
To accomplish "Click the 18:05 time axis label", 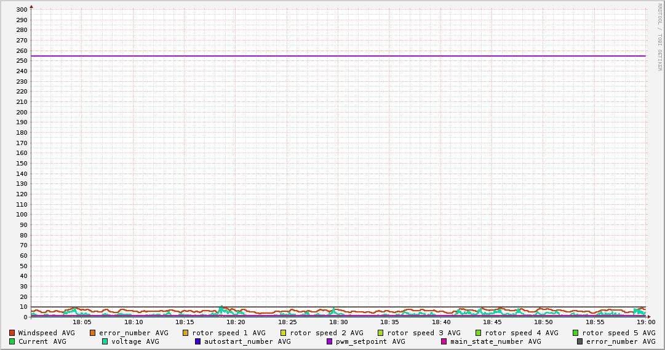I will click(x=82, y=322).
